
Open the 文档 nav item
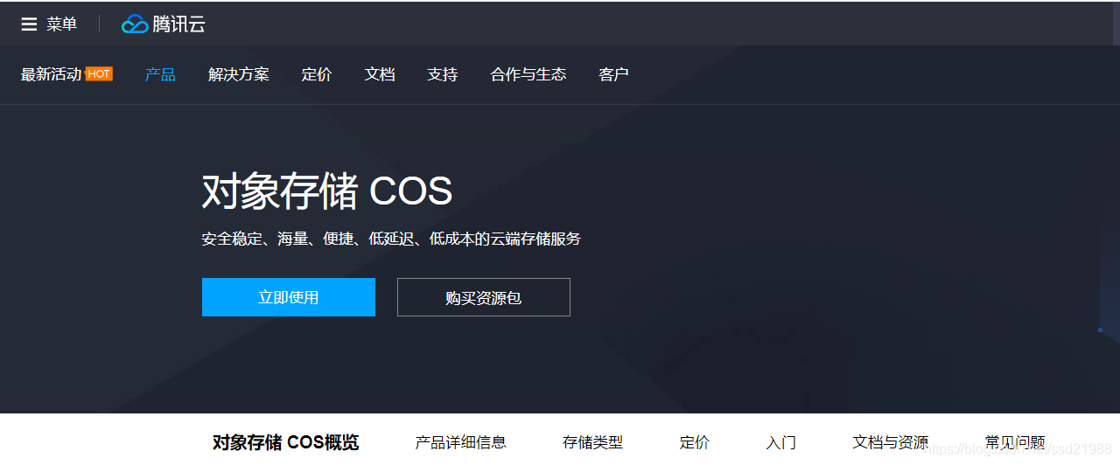click(x=380, y=74)
